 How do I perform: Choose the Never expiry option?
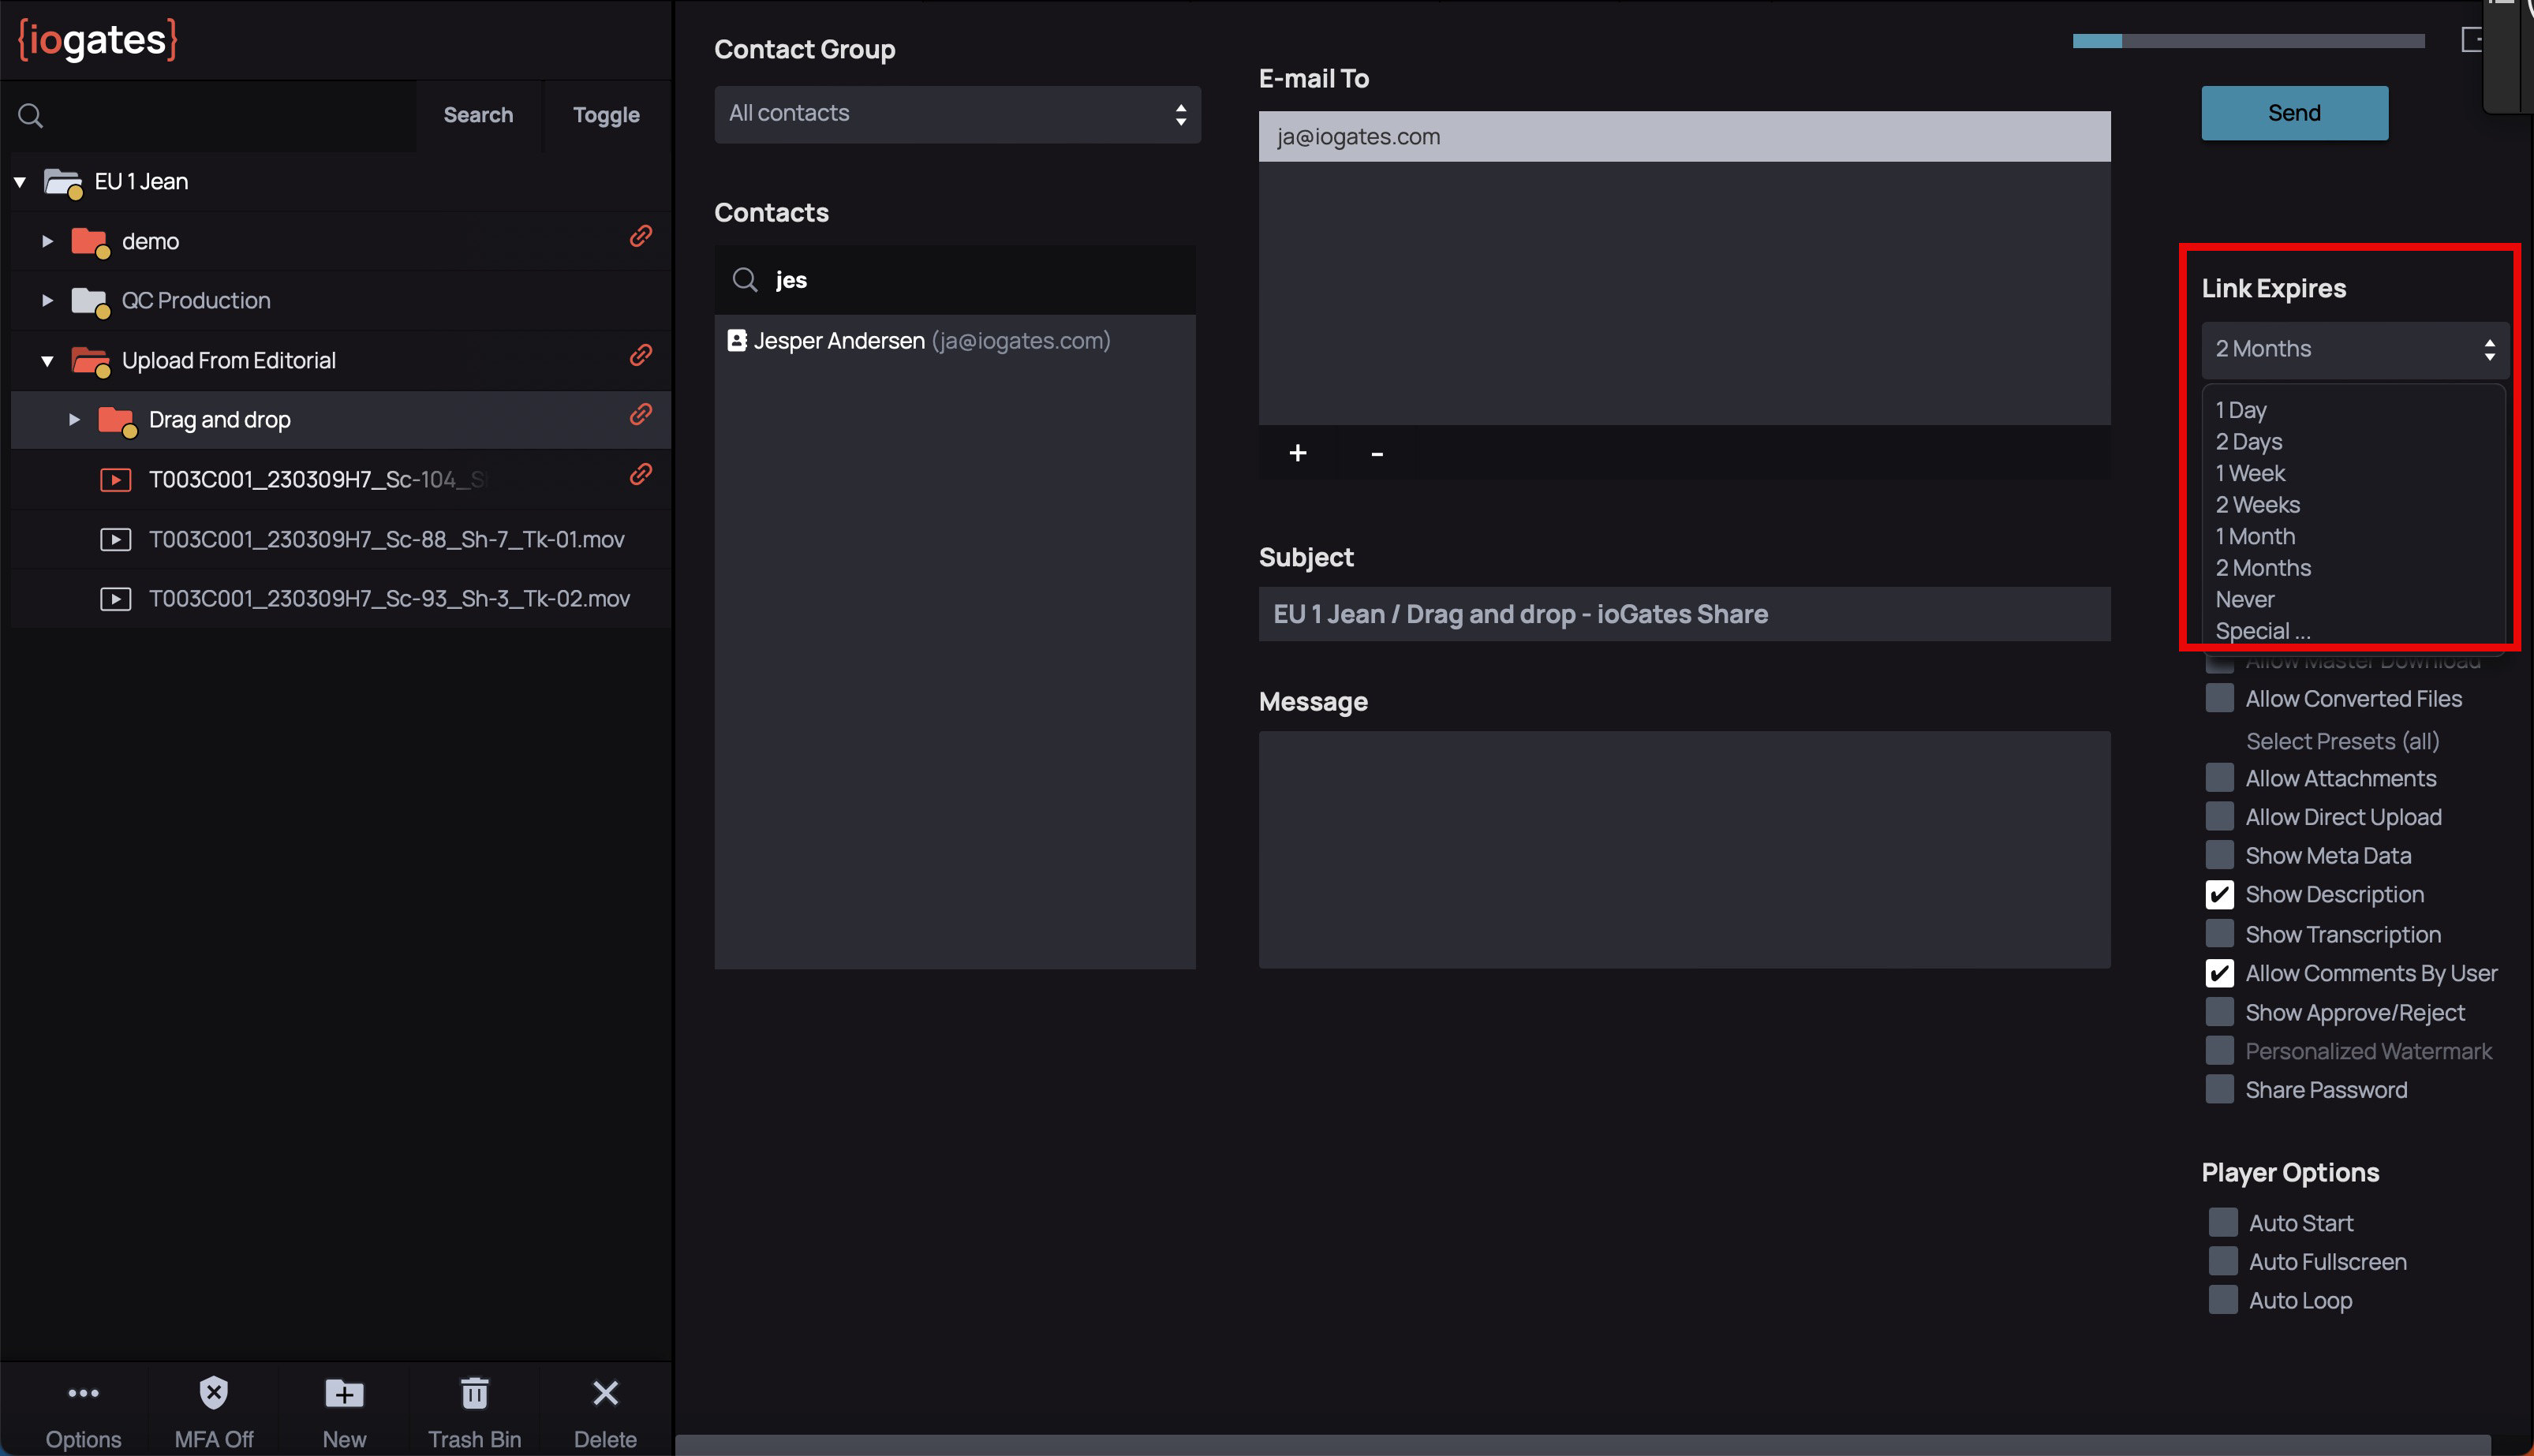tap(2244, 599)
